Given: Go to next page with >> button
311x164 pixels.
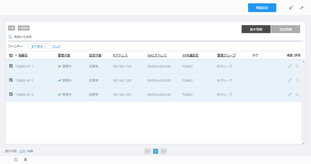Looking at the screenshot, I should tap(163, 151).
